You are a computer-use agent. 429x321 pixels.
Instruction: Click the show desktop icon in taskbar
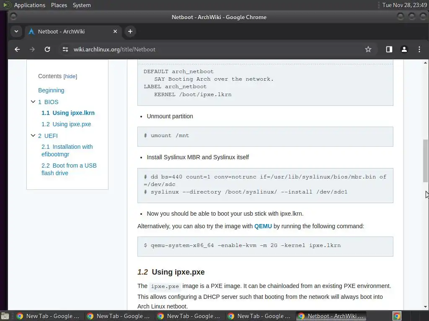coord(5,316)
